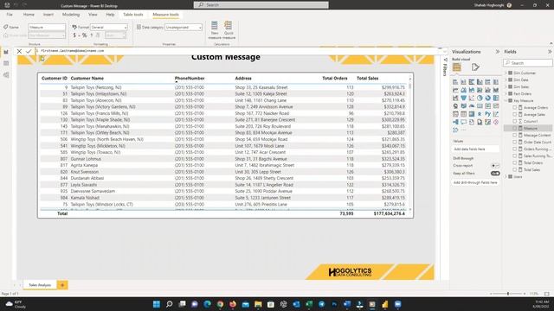Click the measure Name input field

click(47, 27)
